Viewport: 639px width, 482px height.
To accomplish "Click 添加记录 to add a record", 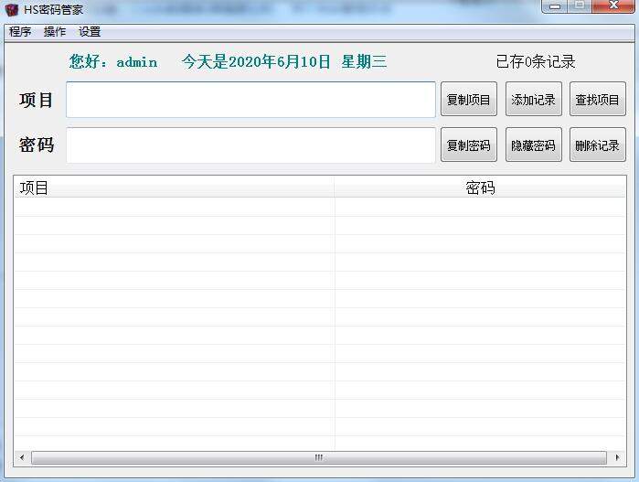I will click(533, 100).
